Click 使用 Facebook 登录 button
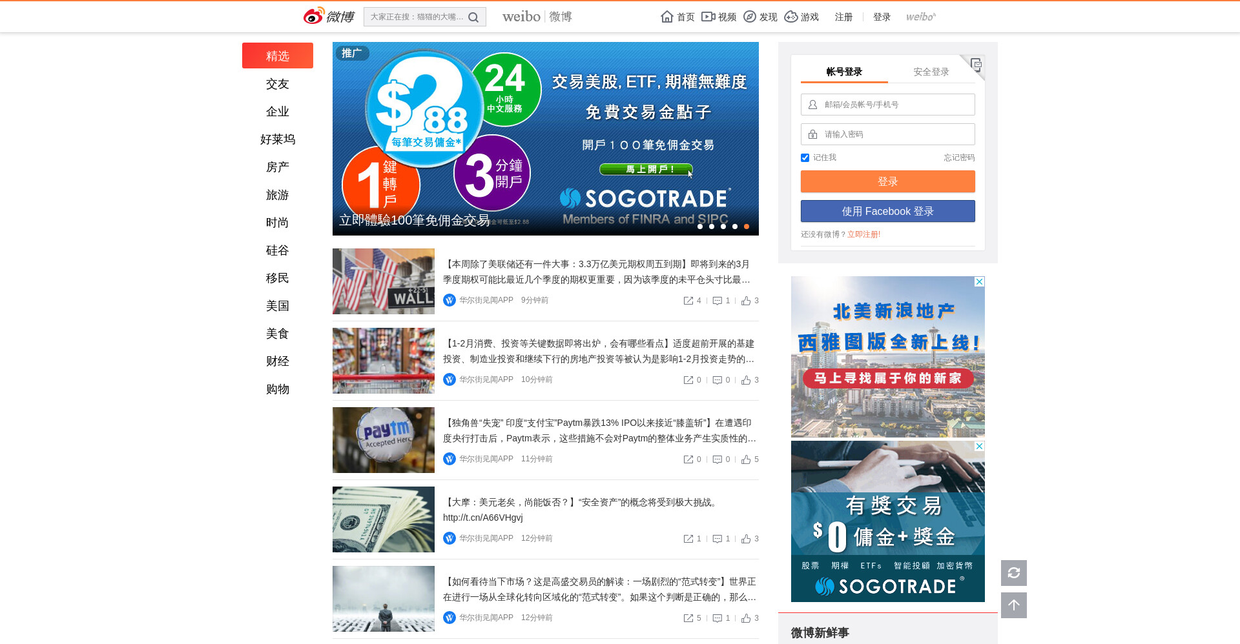Viewport: 1240px width, 644px height. pyautogui.click(x=888, y=211)
